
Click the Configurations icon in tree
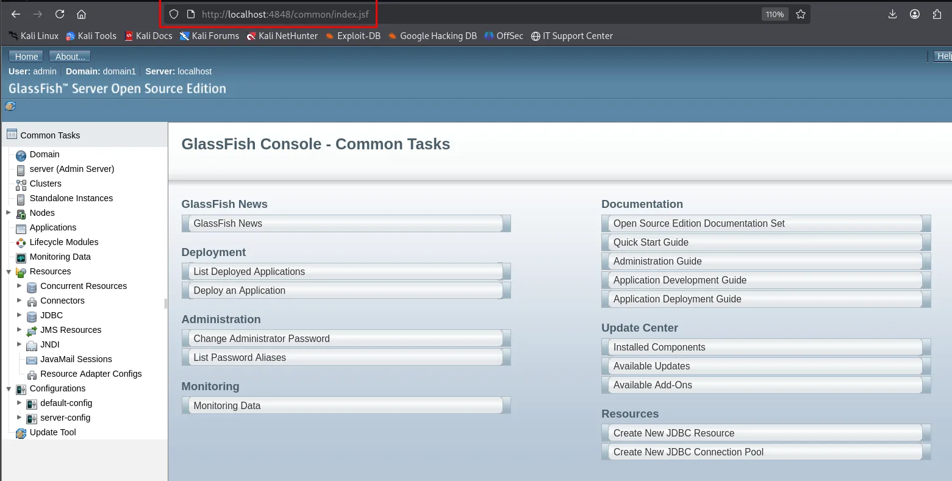21,389
